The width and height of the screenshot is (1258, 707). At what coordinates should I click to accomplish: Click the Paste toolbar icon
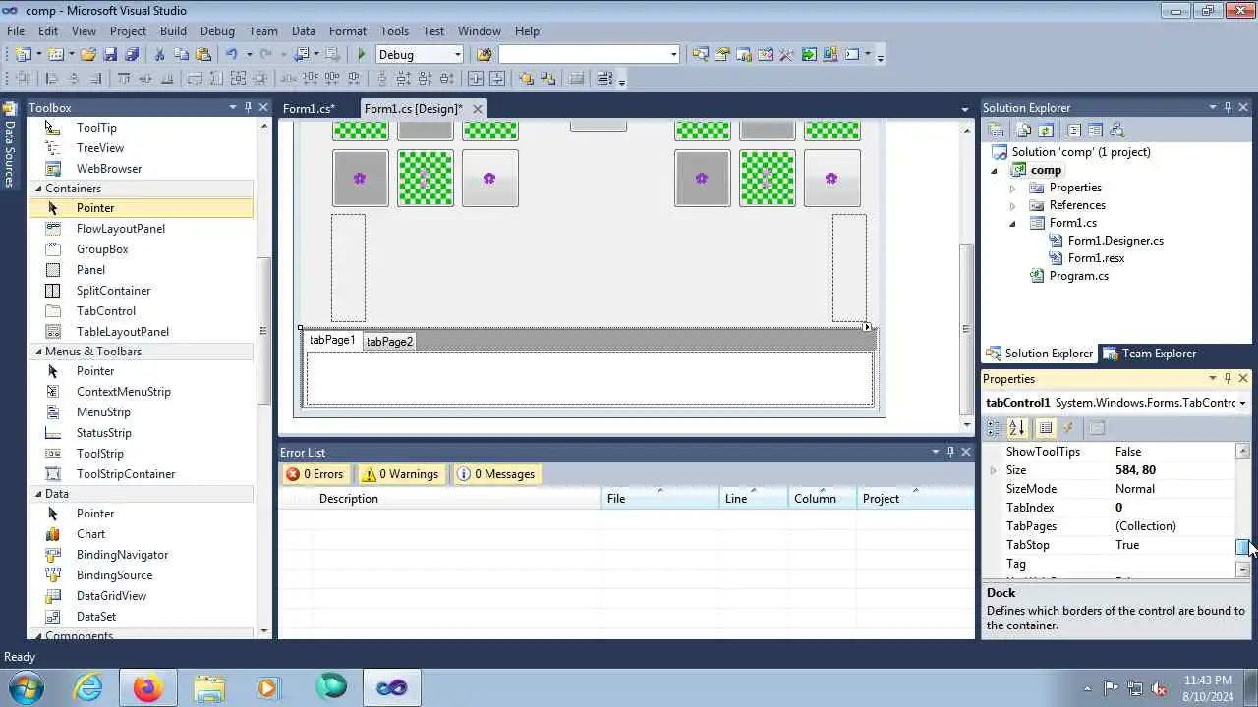point(203,54)
